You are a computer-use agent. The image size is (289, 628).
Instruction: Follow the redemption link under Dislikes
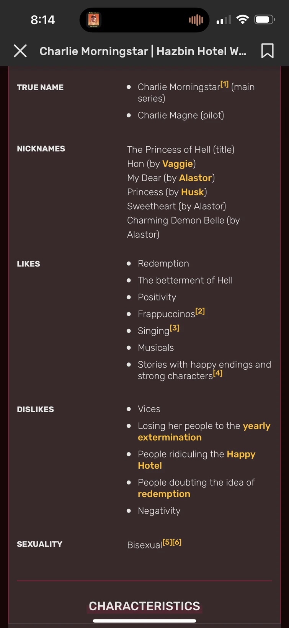pos(164,494)
